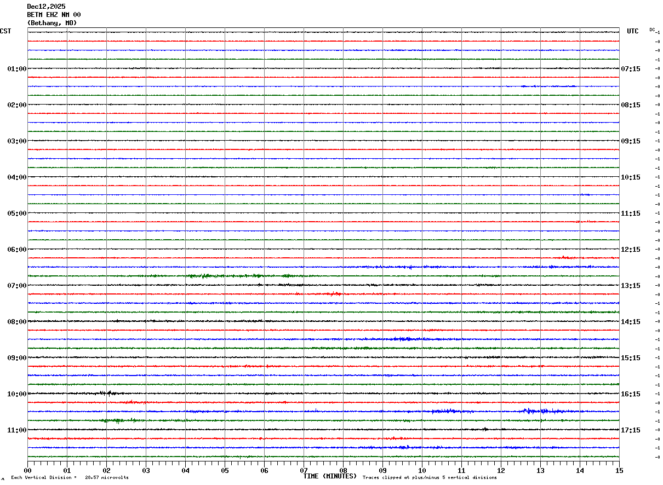Select the "10:00" CST hour label
The height and width of the screenshot is (485, 663).
coord(16,394)
